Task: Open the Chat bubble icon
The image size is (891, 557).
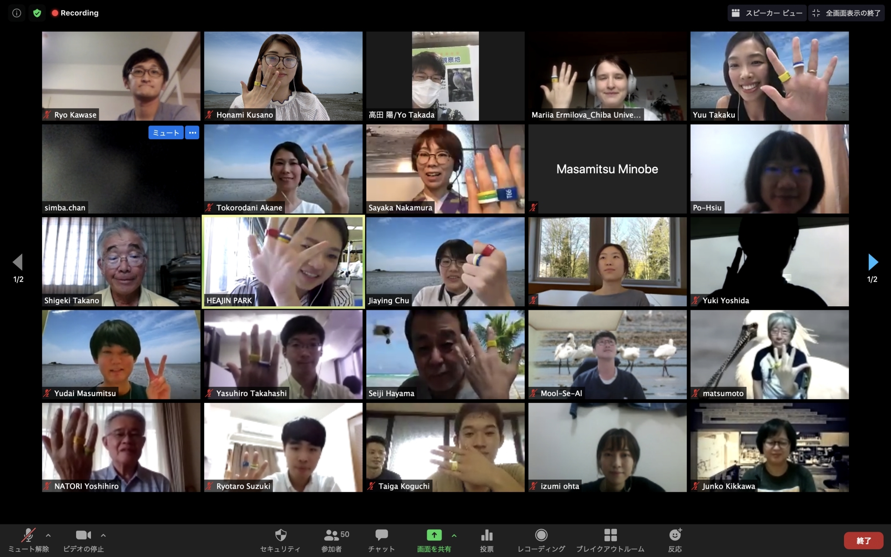Action: (382, 535)
